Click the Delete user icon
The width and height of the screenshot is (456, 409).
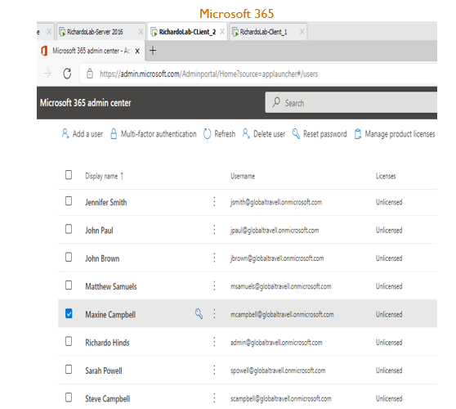[x=246, y=134]
